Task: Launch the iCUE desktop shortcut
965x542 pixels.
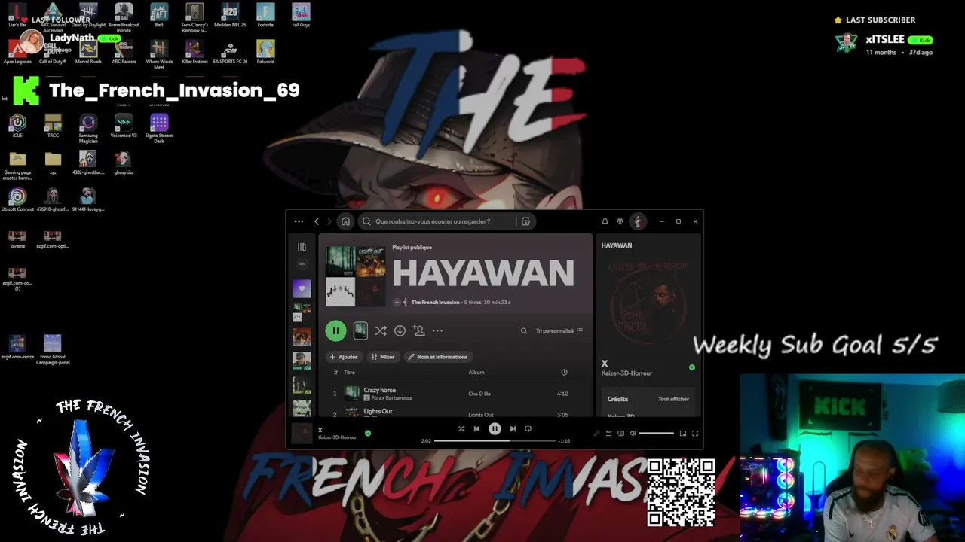Action: [17, 126]
